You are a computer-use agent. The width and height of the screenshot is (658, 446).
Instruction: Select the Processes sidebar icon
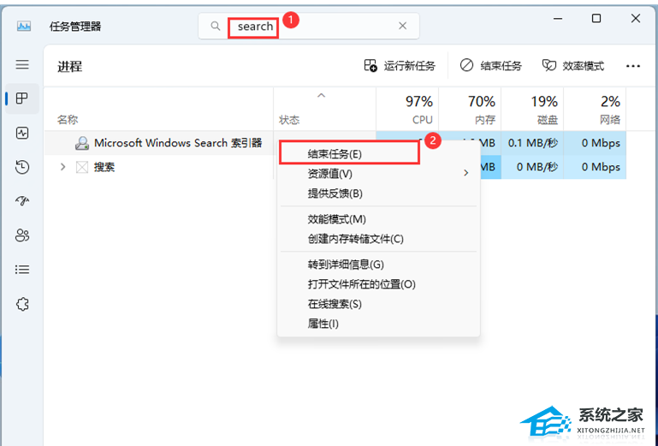(22, 98)
